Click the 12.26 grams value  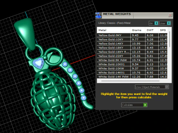tap(136, 77)
